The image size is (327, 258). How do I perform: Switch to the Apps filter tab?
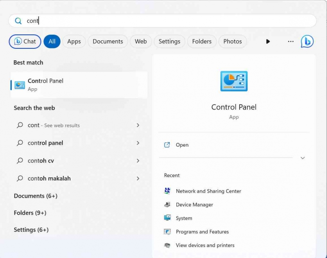pyautogui.click(x=74, y=41)
